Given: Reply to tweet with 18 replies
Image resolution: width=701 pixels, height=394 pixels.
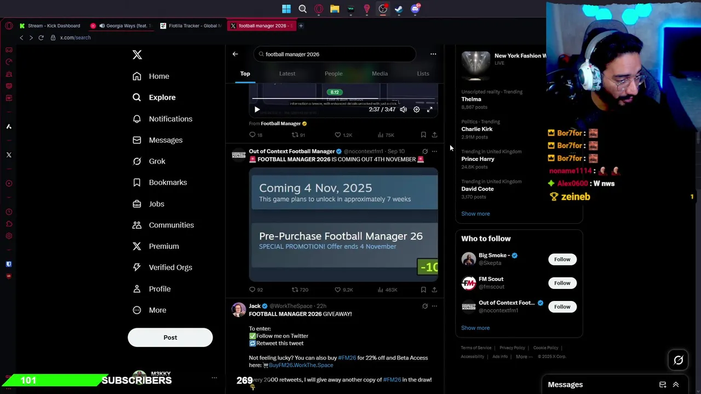Looking at the screenshot, I should click(256, 135).
